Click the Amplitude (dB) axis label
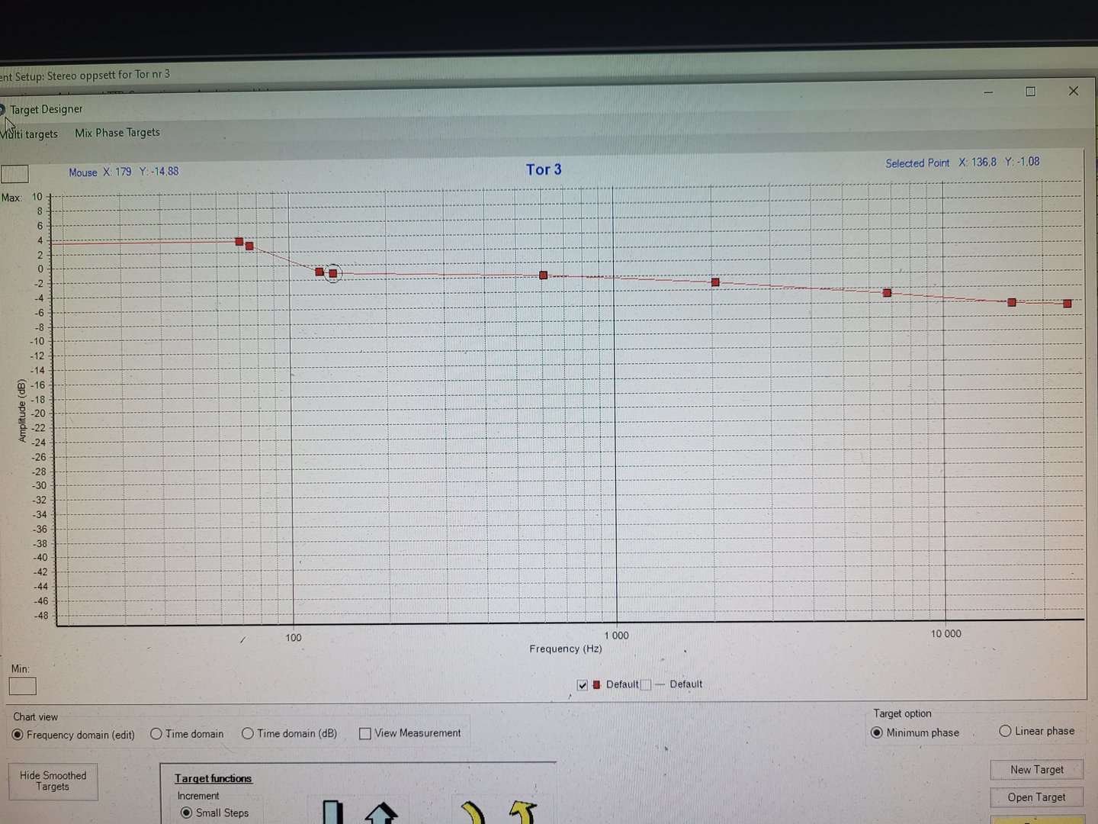Viewport: 1098px width, 824px height. pyautogui.click(x=22, y=410)
